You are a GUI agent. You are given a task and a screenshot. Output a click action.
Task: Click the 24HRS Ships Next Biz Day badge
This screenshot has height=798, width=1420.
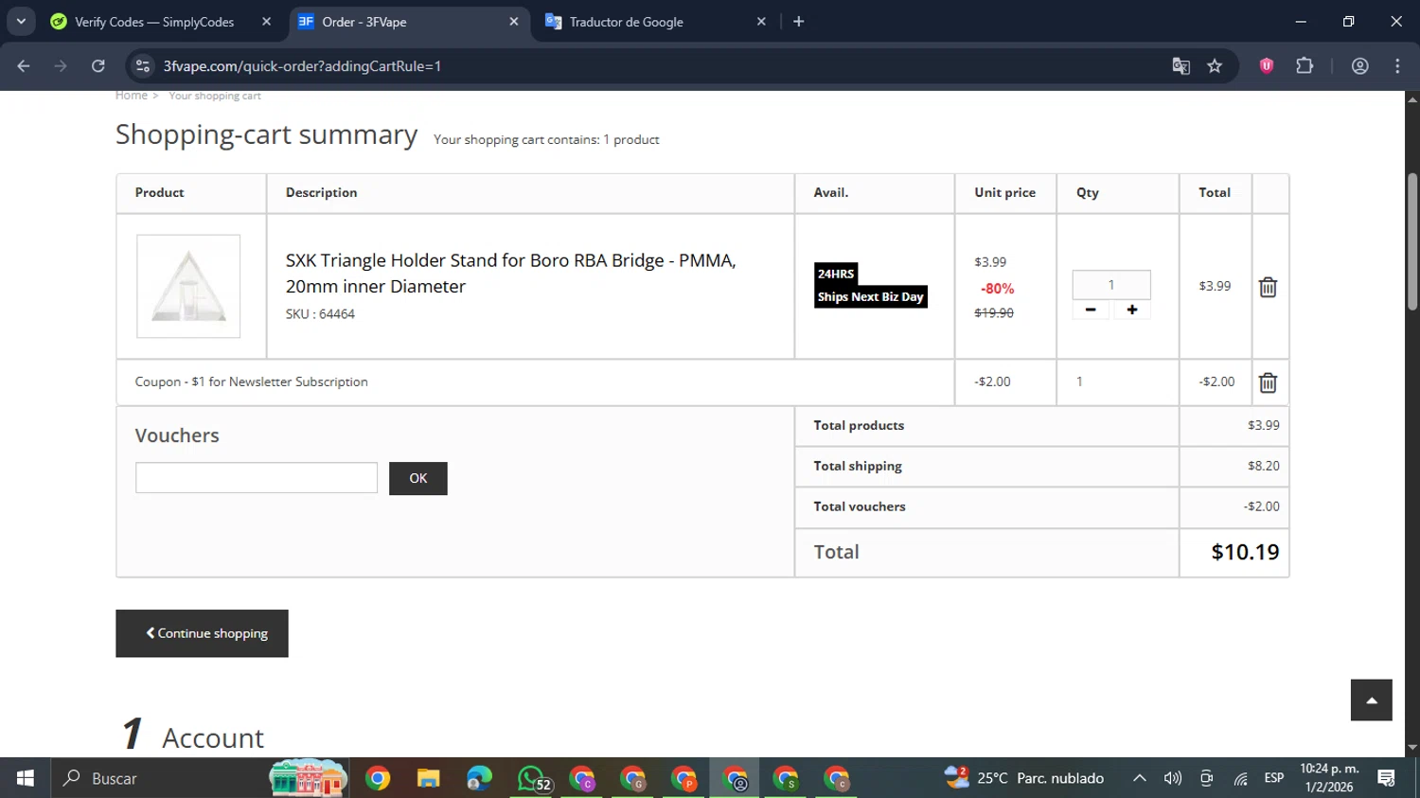[871, 286]
